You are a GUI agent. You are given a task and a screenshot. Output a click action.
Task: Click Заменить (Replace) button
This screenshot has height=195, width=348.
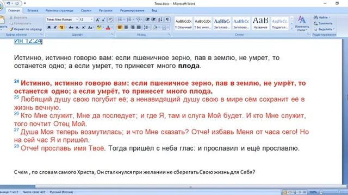(324, 23)
